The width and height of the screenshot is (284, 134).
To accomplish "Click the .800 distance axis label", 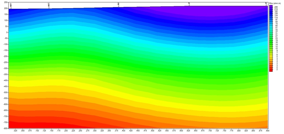I will [239, 131].
